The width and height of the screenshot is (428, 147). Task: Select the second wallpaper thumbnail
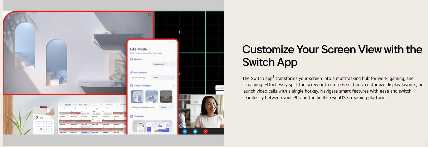click(x=151, y=96)
